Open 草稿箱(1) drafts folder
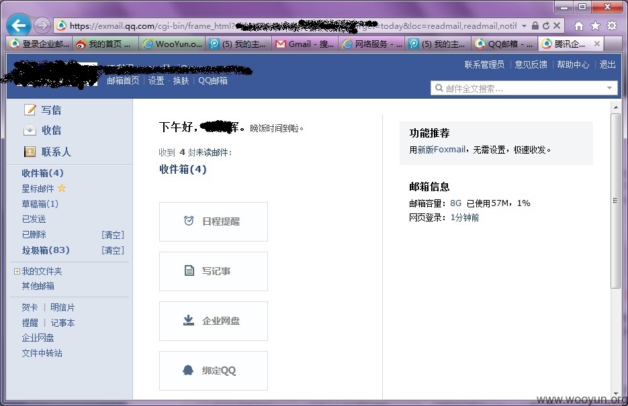This screenshot has height=406, width=628. click(x=40, y=204)
